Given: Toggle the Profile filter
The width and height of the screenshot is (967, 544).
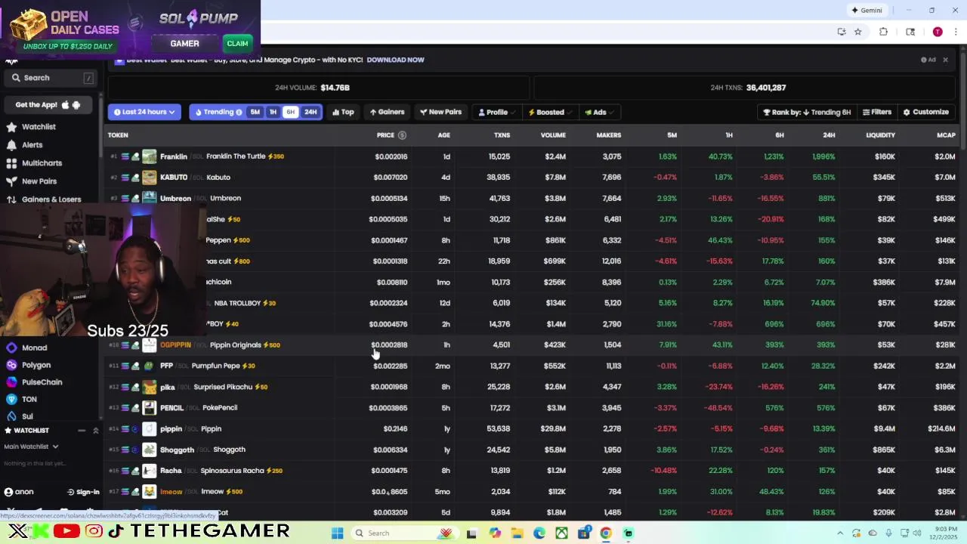Looking at the screenshot, I should pyautogui.click(x=496, y=112).
